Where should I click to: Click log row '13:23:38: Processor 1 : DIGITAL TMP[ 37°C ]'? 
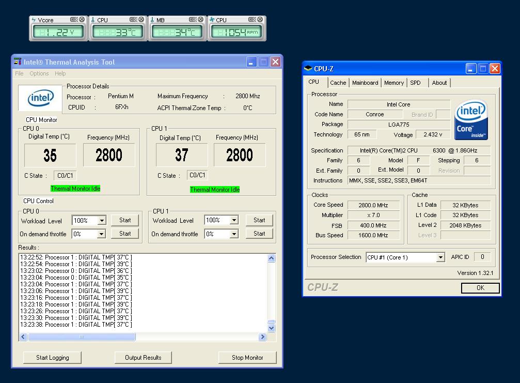click(x=76, y=325)
